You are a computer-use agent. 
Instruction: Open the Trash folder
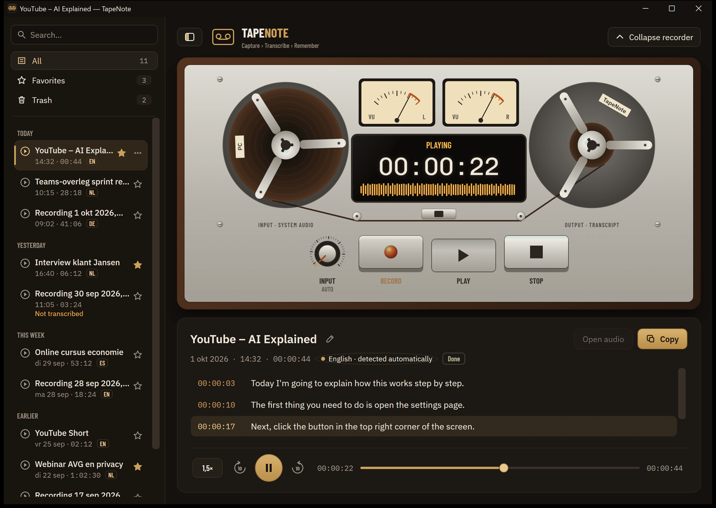click(x=84, y=100)
